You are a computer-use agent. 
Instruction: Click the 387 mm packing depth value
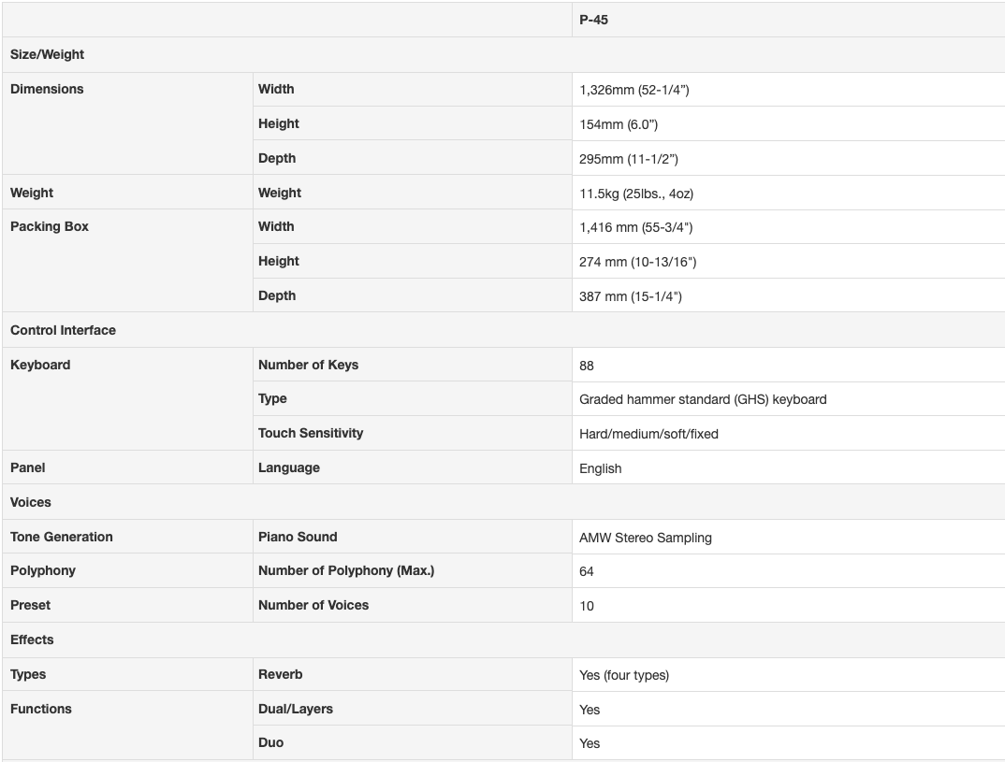[x=630, y=296]
